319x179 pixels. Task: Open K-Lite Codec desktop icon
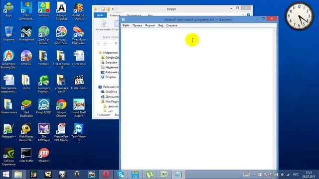(79, 82)
